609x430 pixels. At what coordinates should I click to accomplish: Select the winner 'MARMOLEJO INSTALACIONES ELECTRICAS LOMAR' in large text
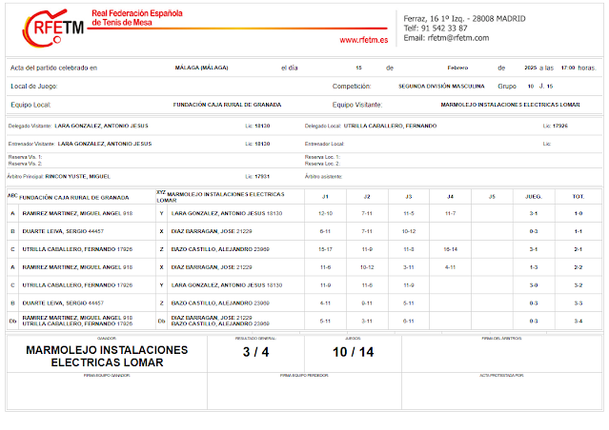click(107, 357)
